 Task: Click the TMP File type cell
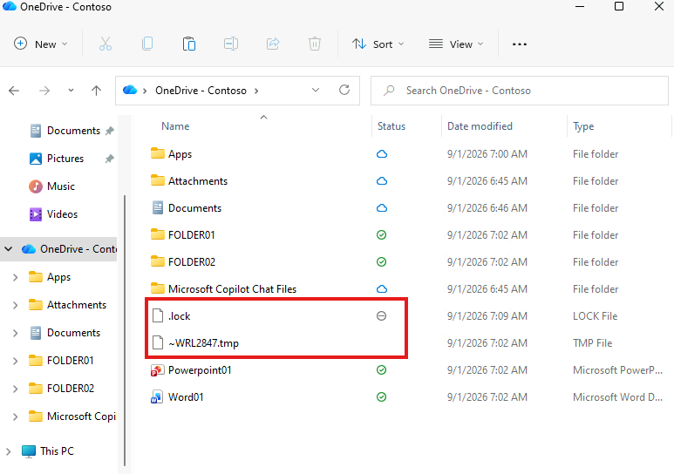point(592,343)
